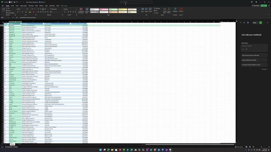
Task: Open the filter dropdown on the first table header
Action: 8,24
